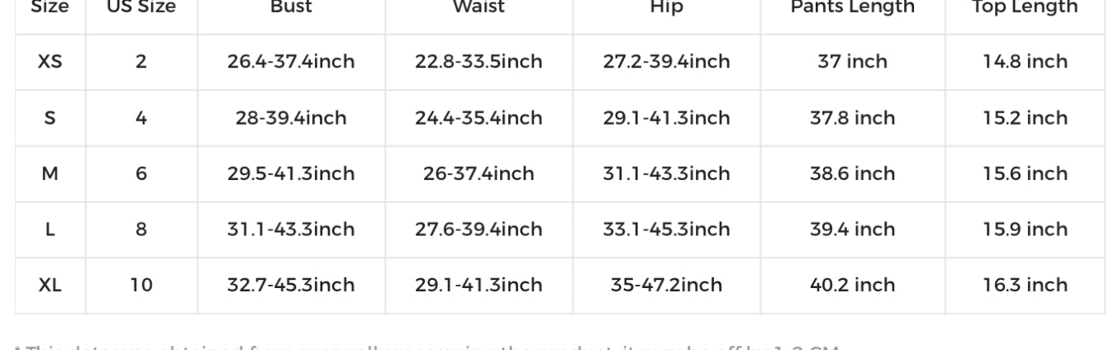Screen dimensions: 1119x350
Task: Select the XL size row label
Action: (x=50, y=285)
